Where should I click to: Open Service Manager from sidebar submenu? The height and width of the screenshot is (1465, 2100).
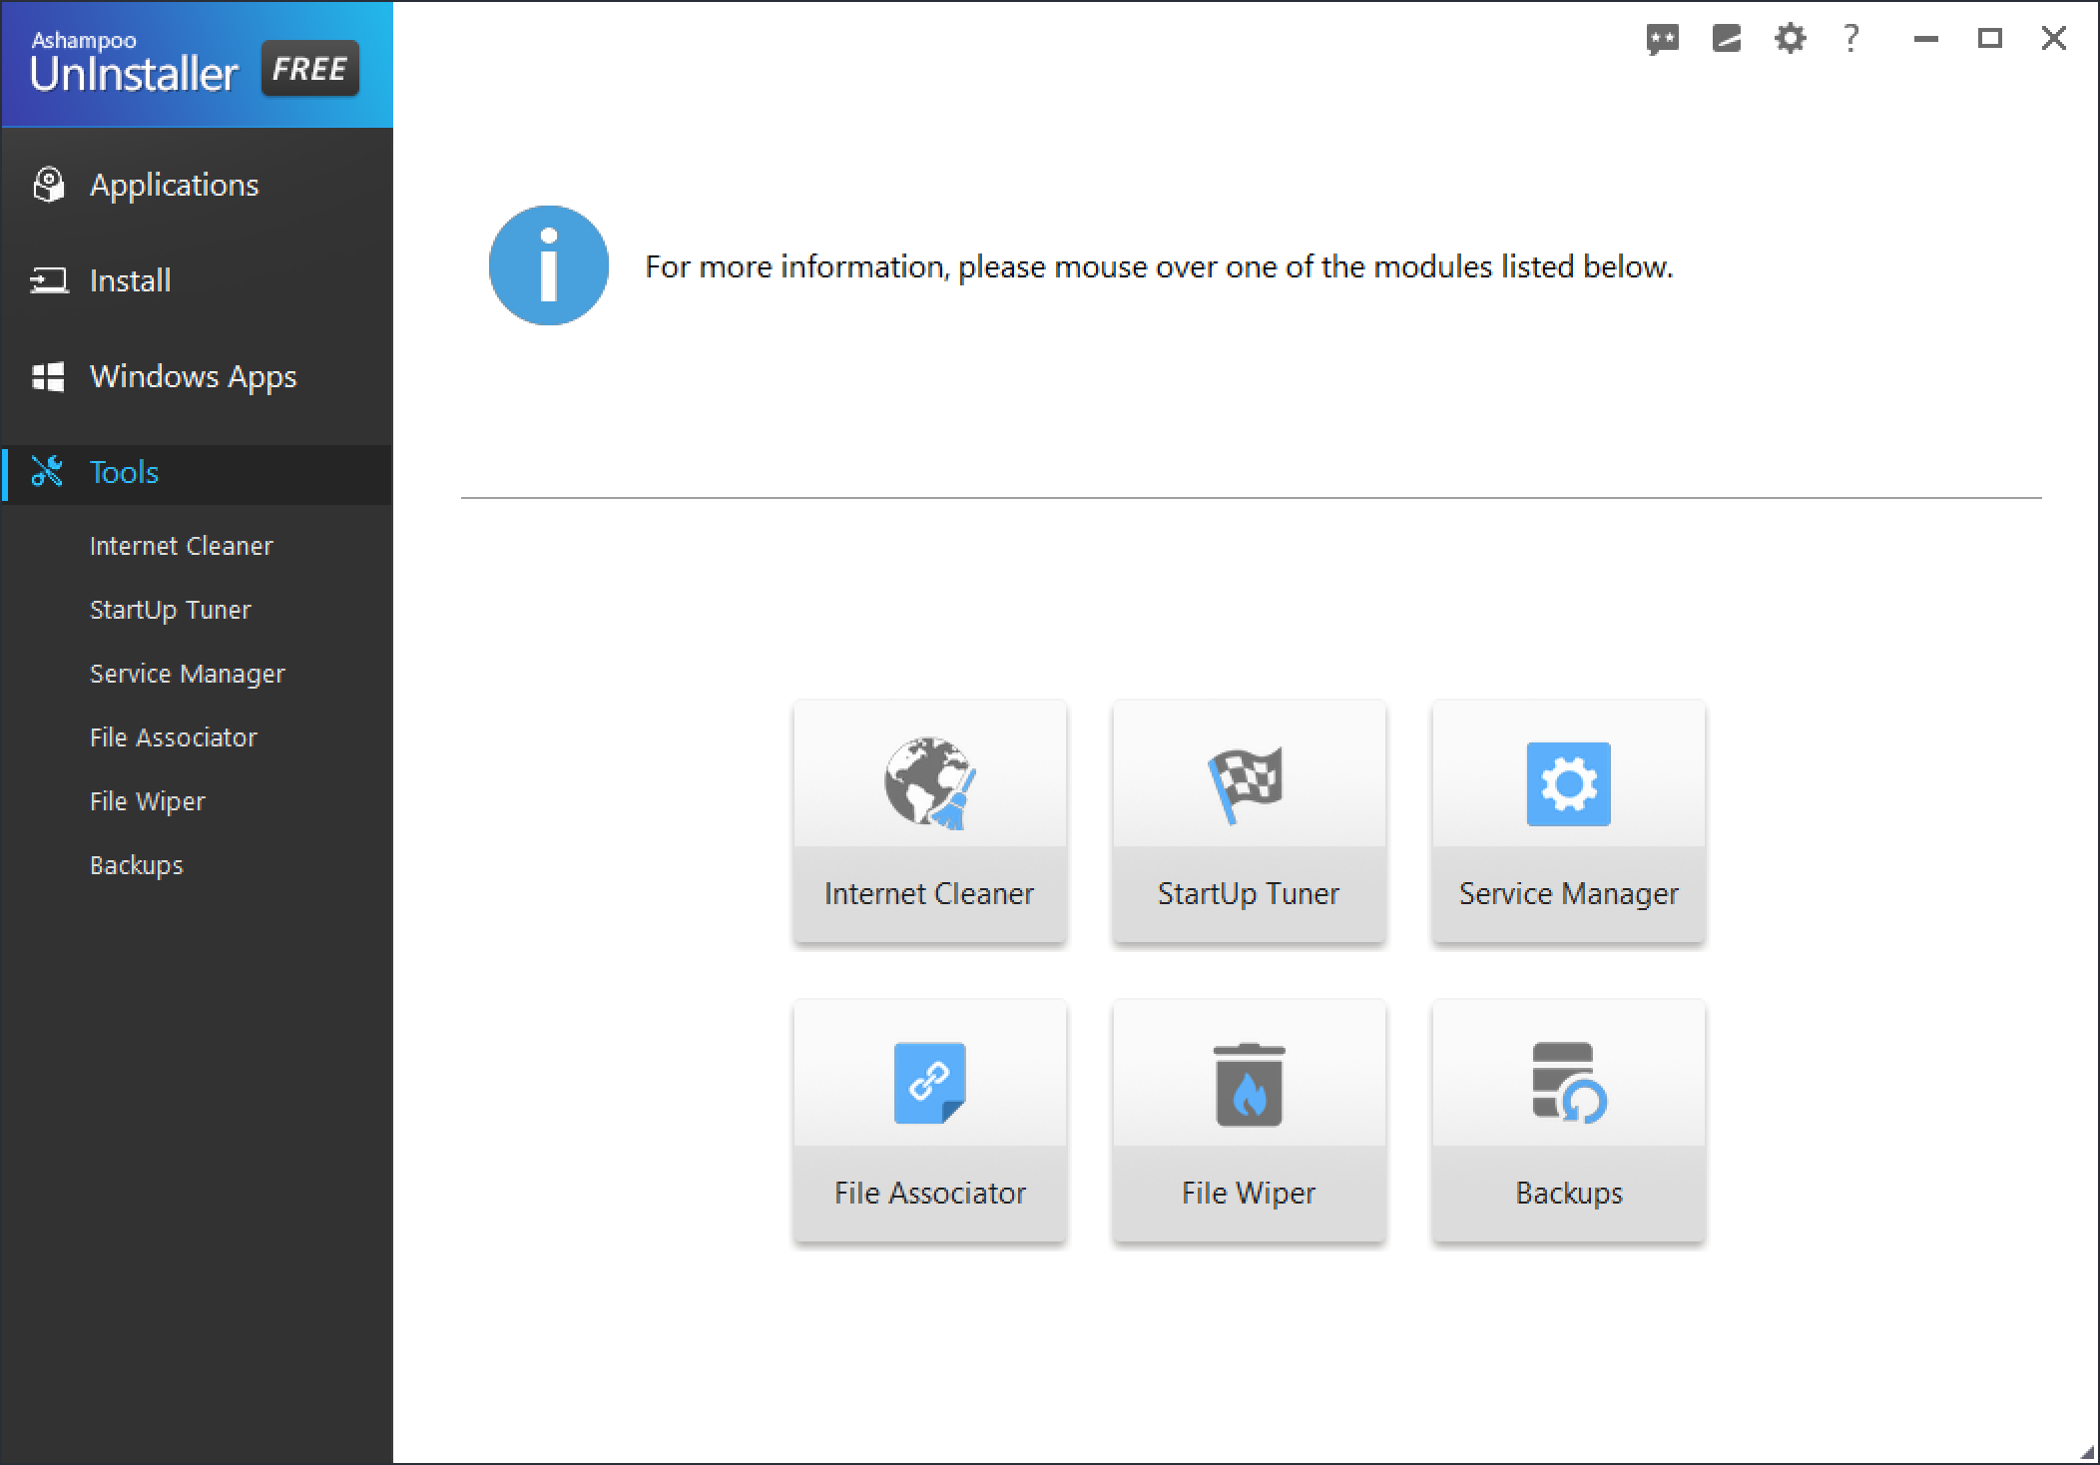tap(188, 674)
